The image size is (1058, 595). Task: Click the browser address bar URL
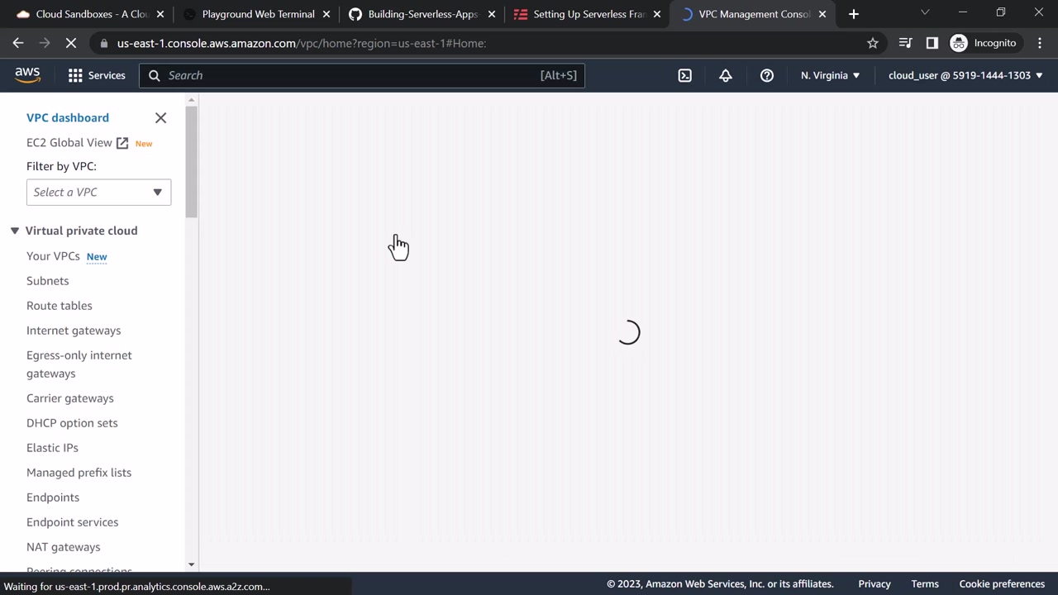tap(302, 43)
